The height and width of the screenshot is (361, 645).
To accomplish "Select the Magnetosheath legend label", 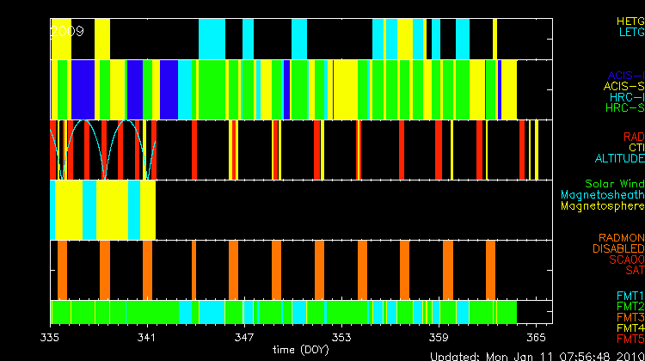I will point(602,195).
